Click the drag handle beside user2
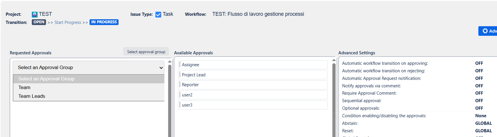 (180, 95)
